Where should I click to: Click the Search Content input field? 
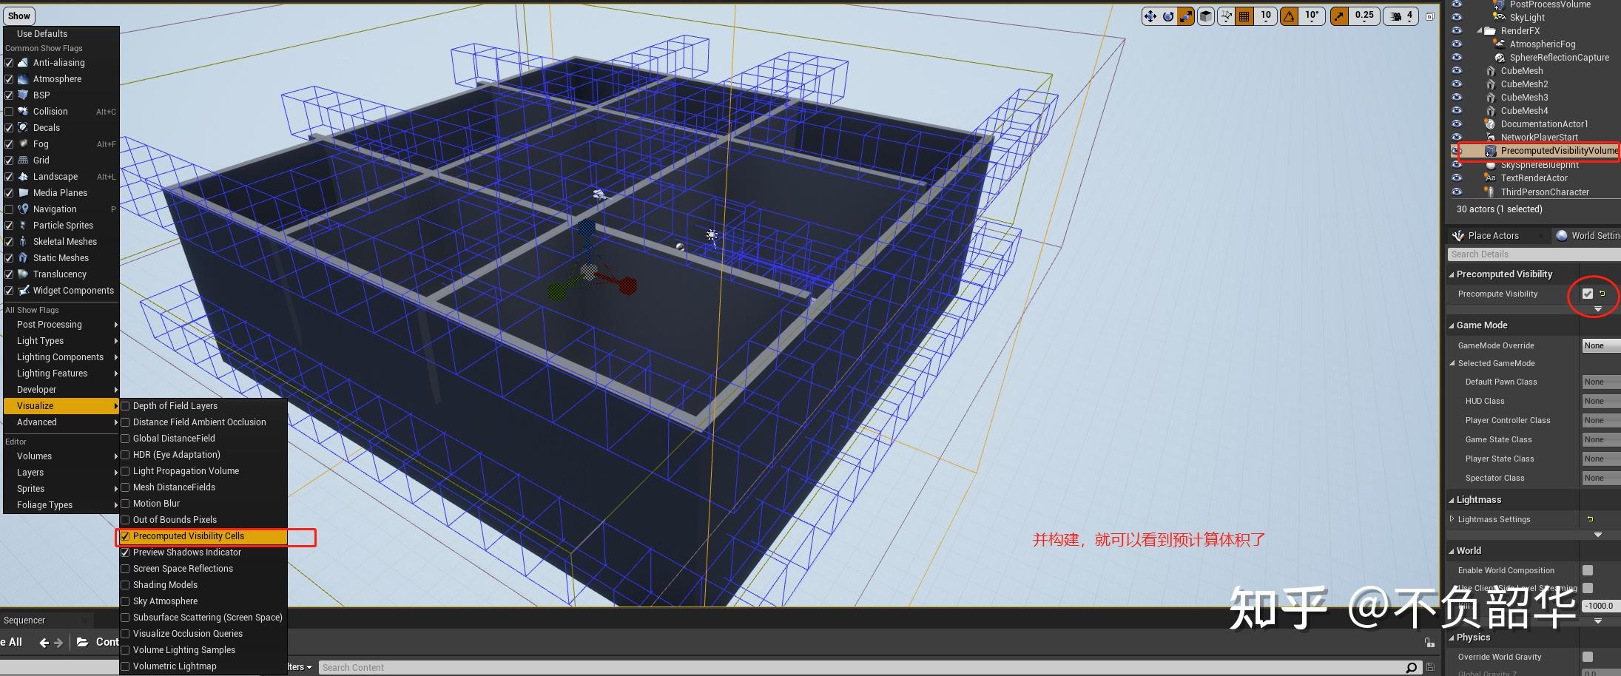coord(518,666)
